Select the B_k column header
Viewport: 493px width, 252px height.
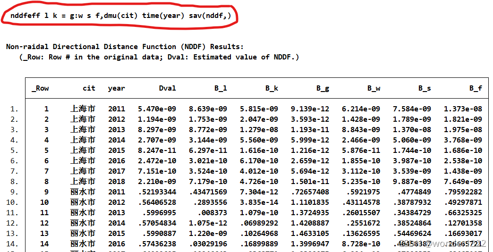click(272, 88)
